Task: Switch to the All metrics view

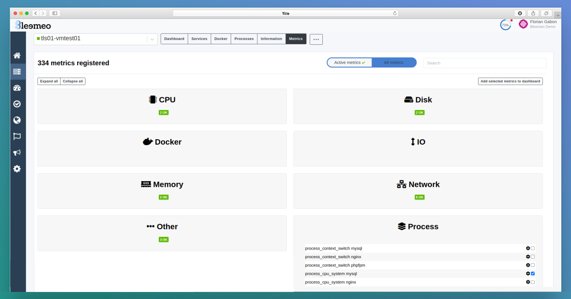Action: [x=394, y=62]
